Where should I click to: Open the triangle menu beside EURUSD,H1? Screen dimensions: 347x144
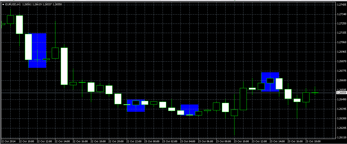click(3, 4)
